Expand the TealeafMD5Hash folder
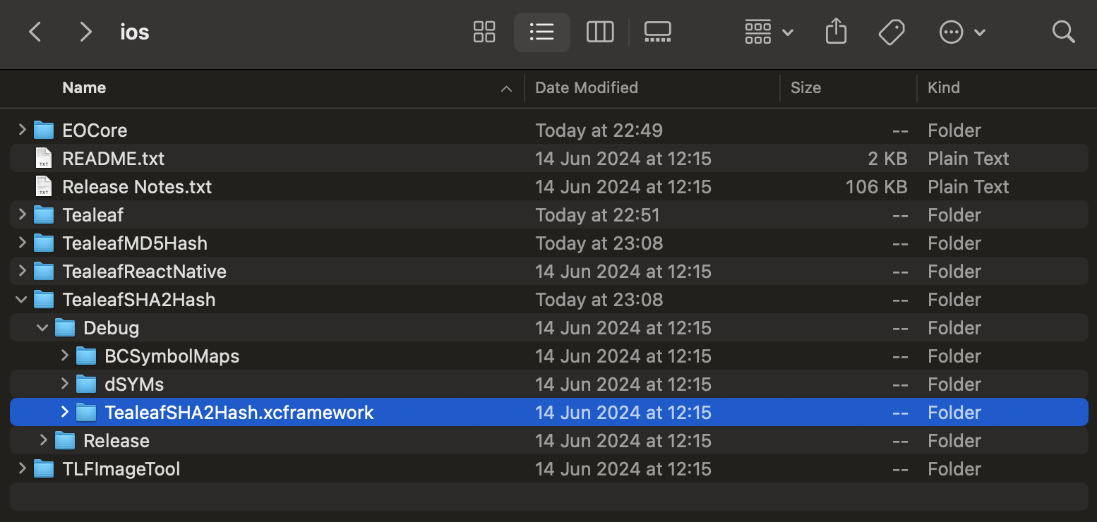 [x=22, y=243]
